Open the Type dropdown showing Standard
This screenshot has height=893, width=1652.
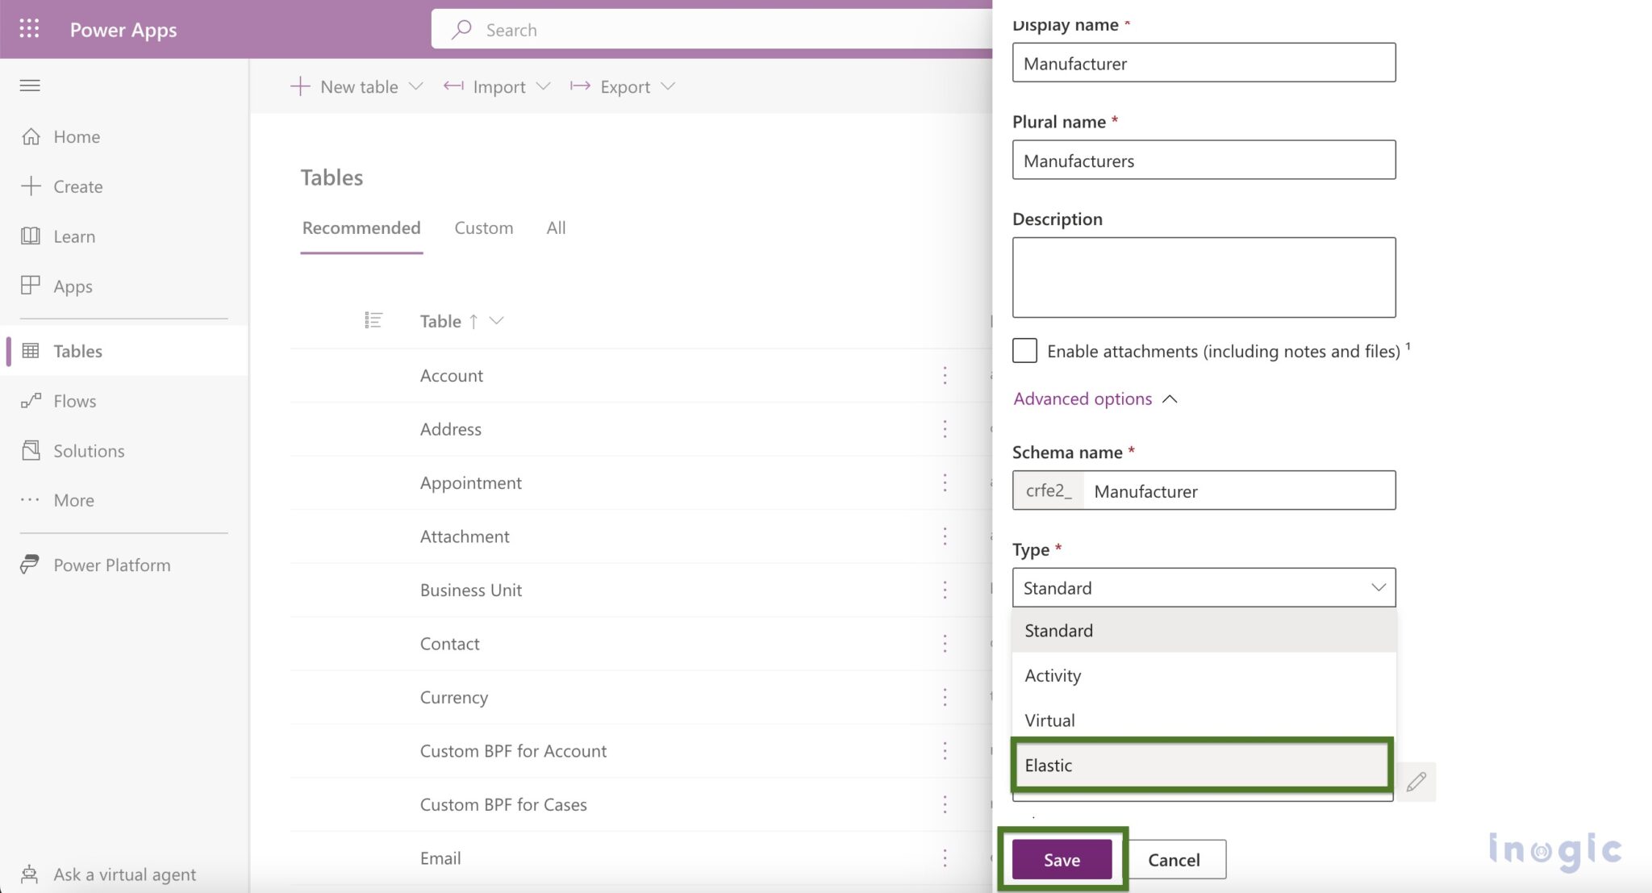point(1203,587)
